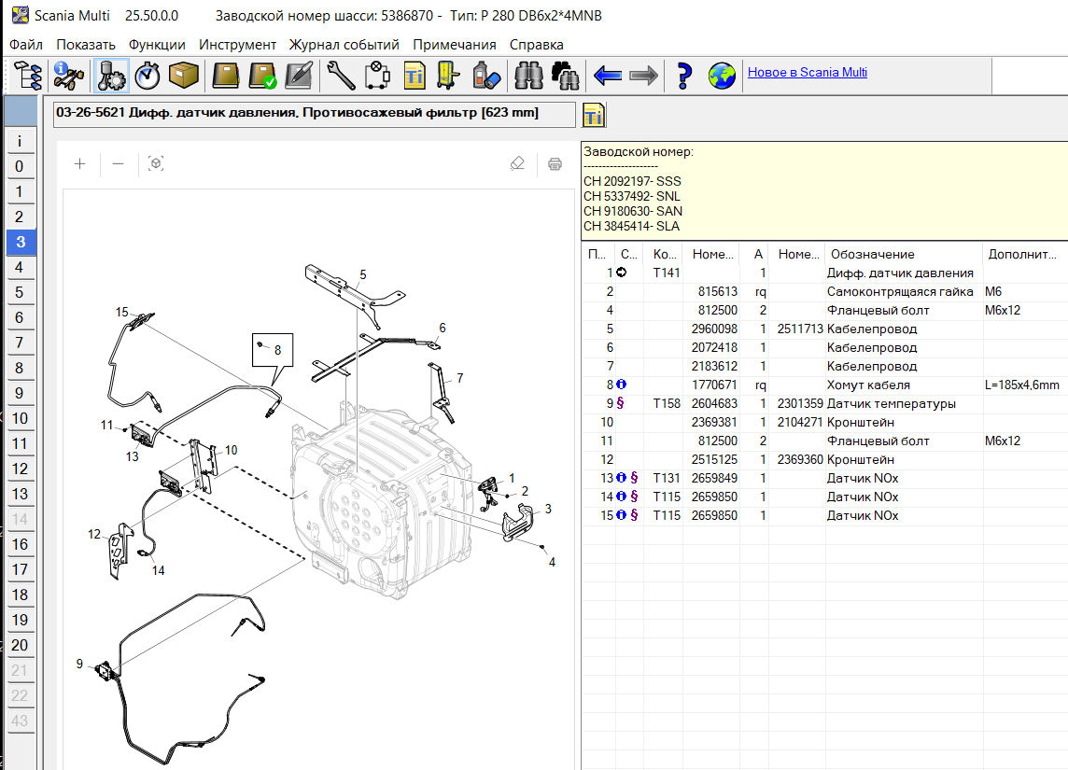Click the eraser icon above the diagram
Screen dimensions: 1068x770
pos(517,163)
